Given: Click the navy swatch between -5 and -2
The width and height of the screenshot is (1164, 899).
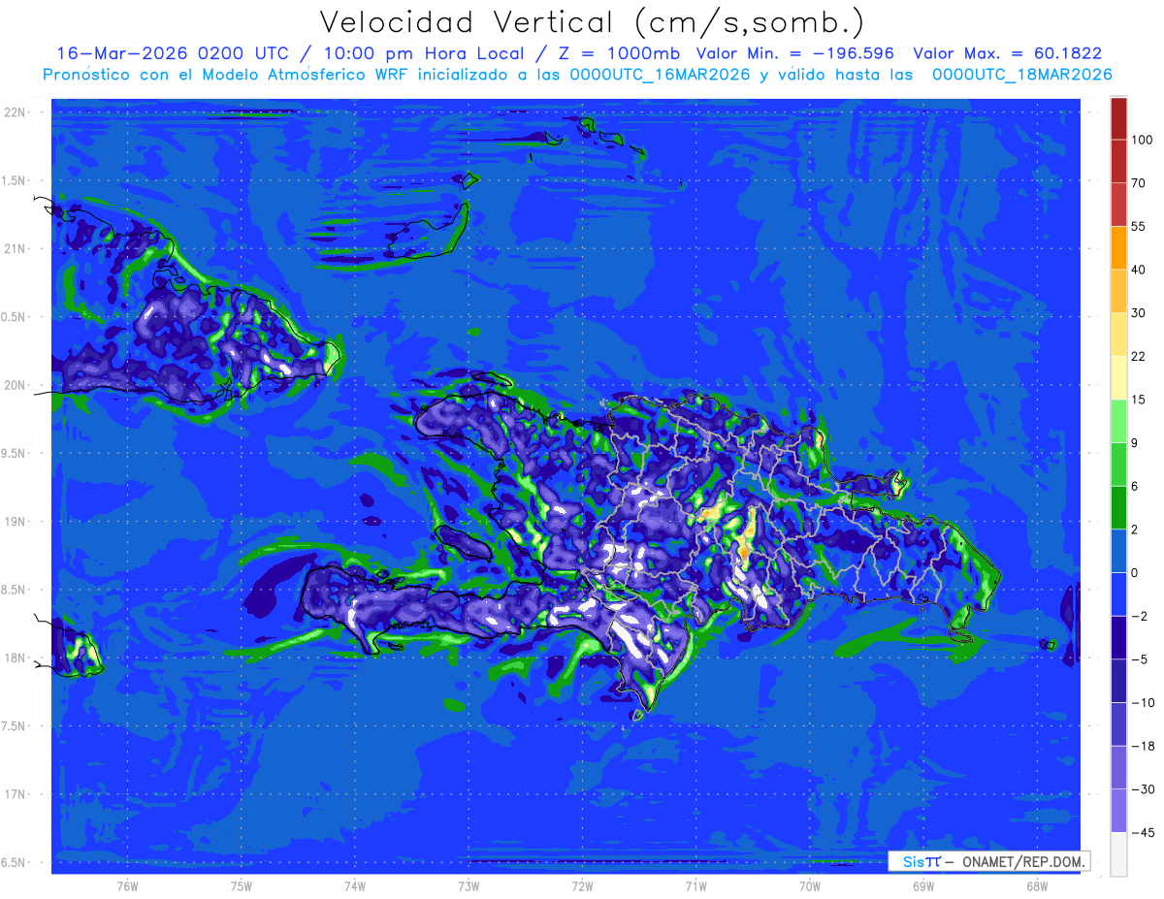Looking at the screenshot, I should 1118,638.
